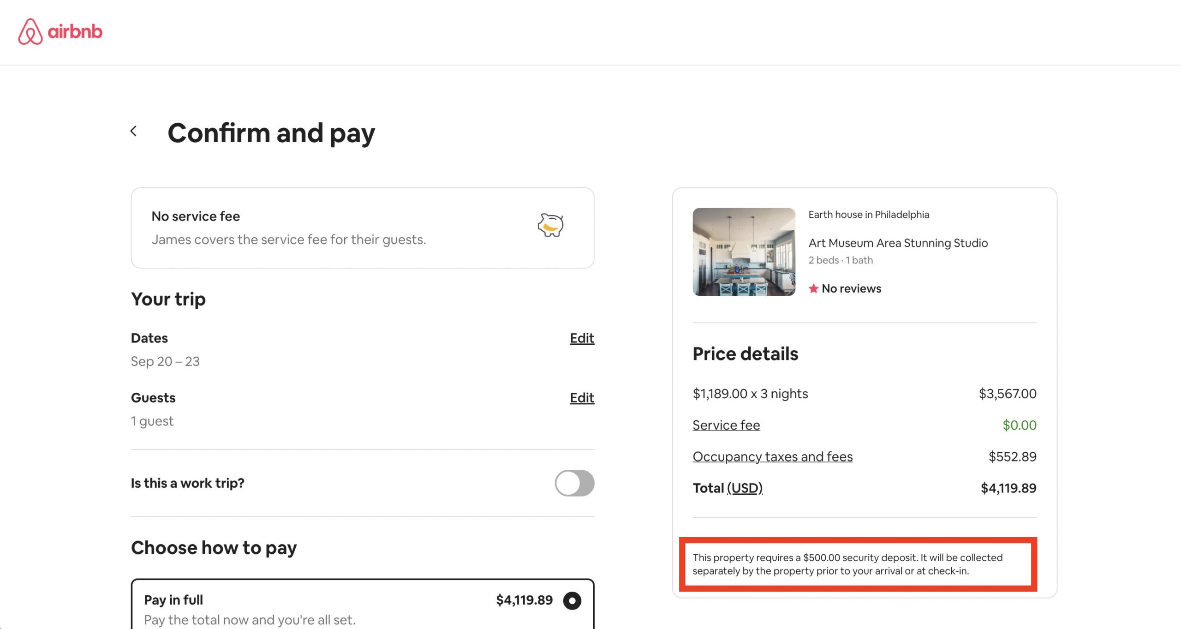
Task: Click the airbnb wordmark text
Action: click(75, 31)
